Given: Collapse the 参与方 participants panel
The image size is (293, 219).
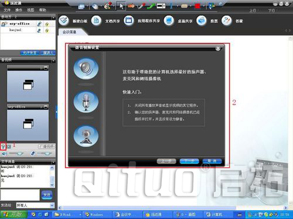Looking at the screenshot, I should pos(53,18).
